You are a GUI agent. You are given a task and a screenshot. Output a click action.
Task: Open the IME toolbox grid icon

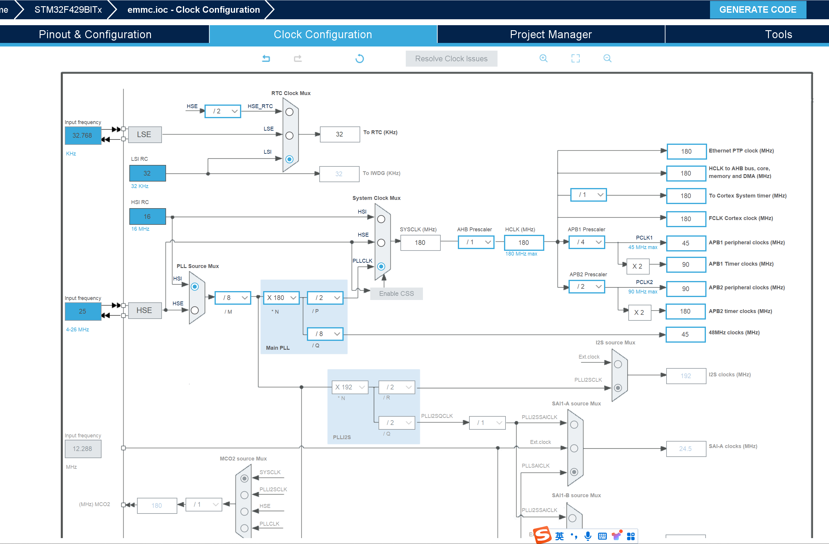click(x=631, y=536)
